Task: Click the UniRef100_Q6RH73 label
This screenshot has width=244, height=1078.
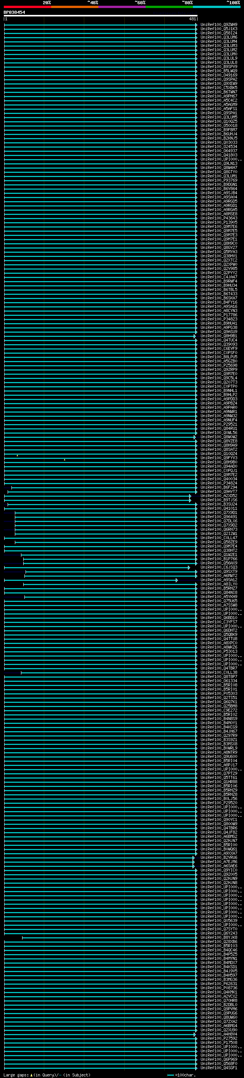Action: pos(219,529)
